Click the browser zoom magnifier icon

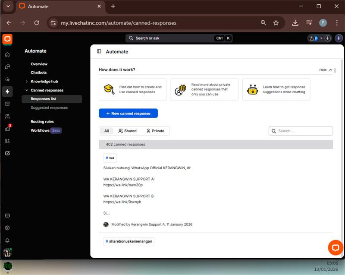[x=263, y=23]
